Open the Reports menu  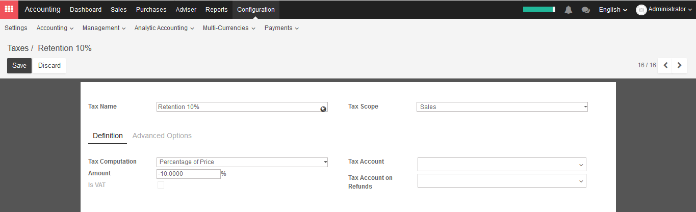217,10
